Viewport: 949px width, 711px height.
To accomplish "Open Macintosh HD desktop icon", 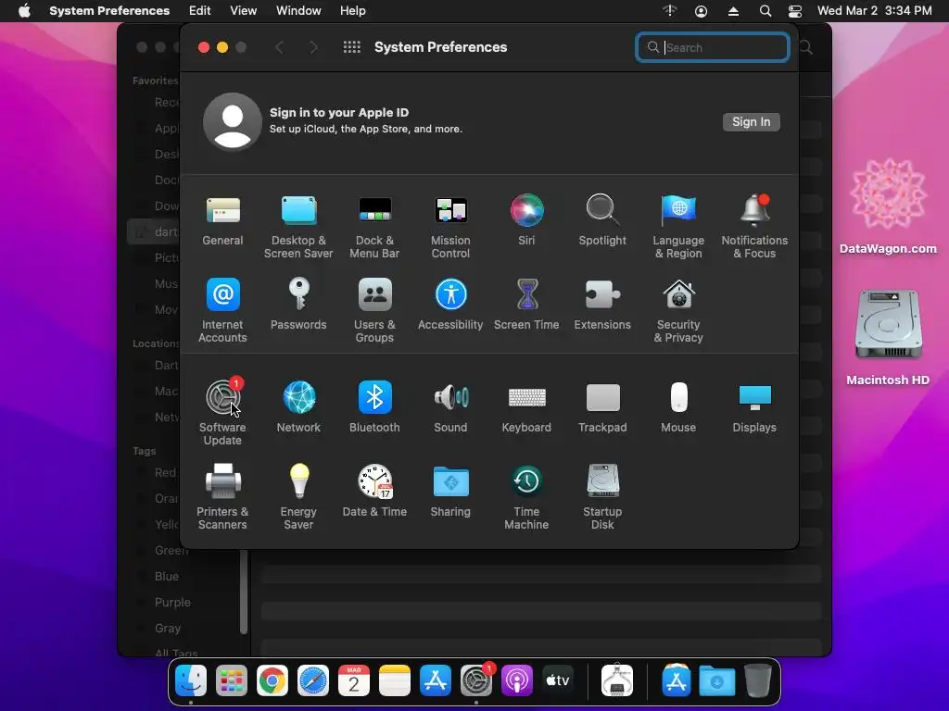I will pos(888,337).
